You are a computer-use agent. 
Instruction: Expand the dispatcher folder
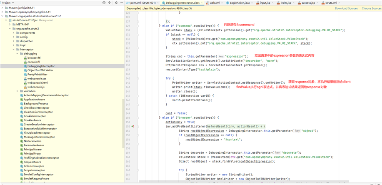(x=14, y=41)
